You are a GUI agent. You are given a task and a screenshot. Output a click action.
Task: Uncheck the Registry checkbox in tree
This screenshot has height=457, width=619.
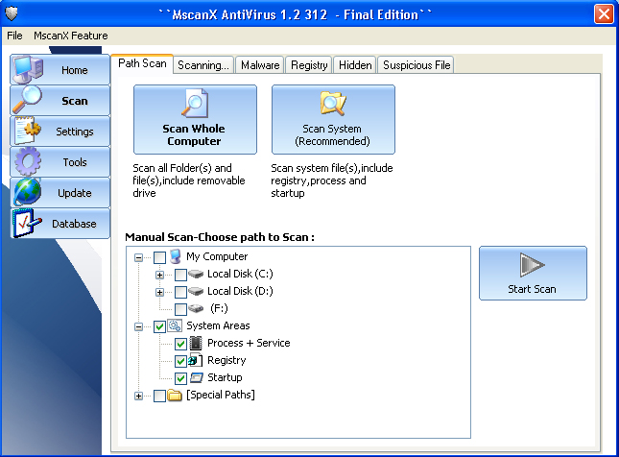(x=180, y=361)
